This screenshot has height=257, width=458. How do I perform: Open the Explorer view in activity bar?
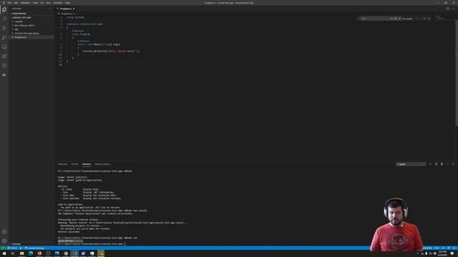click(4, 9)
